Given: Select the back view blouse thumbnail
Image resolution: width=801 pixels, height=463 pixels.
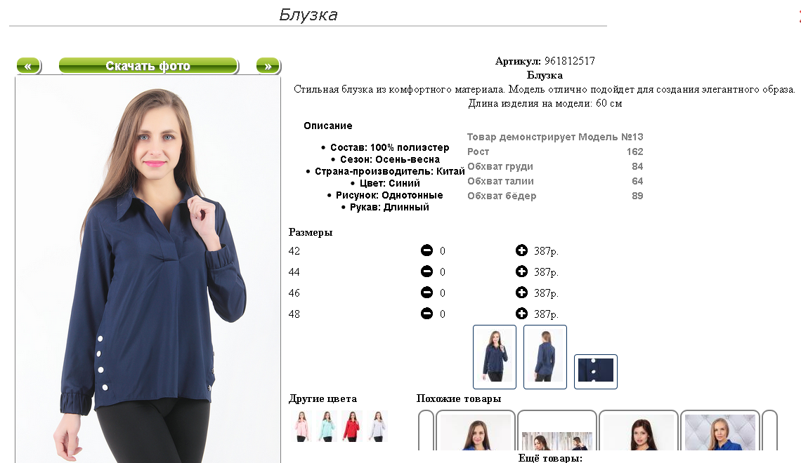Looking at the screenshot, I should coord(545,357).
